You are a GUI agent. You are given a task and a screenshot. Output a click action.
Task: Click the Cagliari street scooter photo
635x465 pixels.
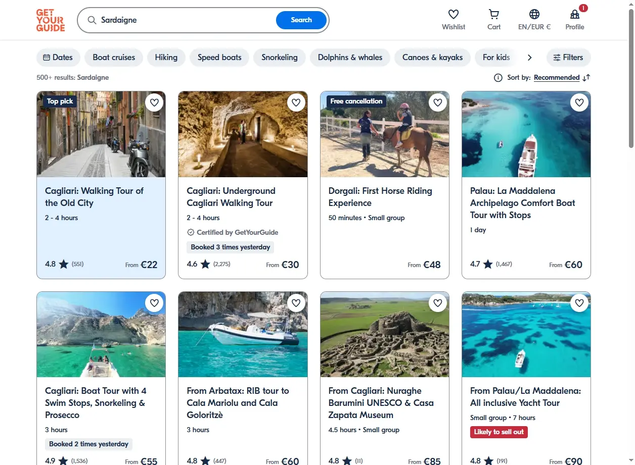point(101,134)
